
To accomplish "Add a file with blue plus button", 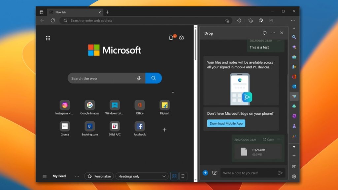I will click(205, 173).
